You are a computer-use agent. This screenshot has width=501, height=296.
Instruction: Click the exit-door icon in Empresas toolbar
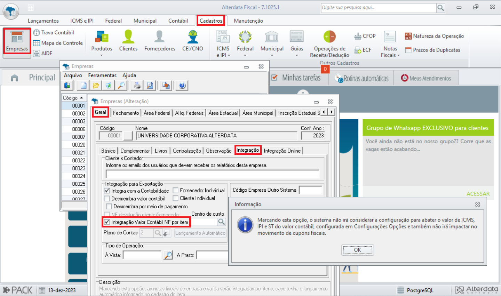tap(67, 85)
